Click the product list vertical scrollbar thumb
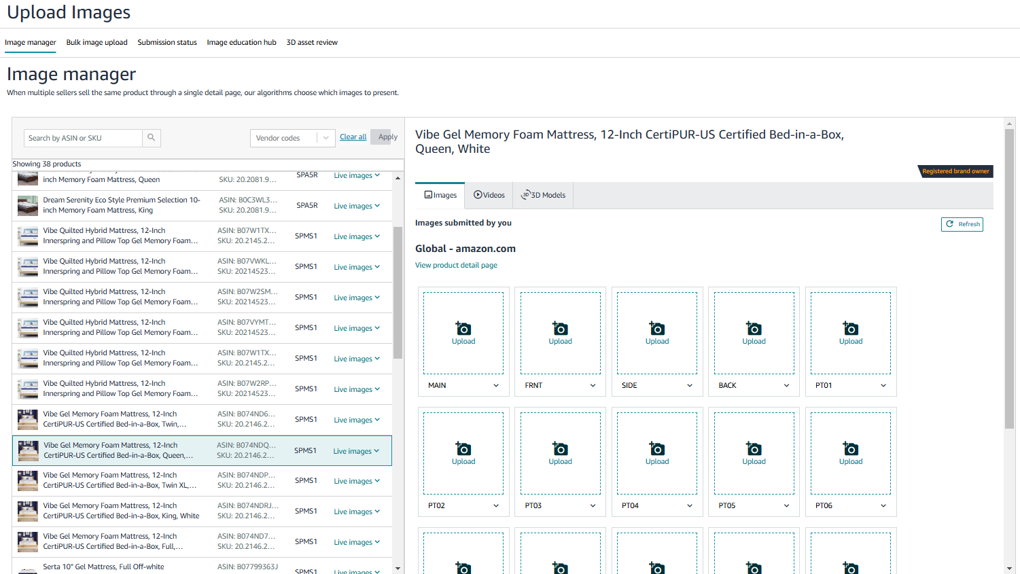The height and width of the screenshot is (574, 1020). tap(398, 292)
